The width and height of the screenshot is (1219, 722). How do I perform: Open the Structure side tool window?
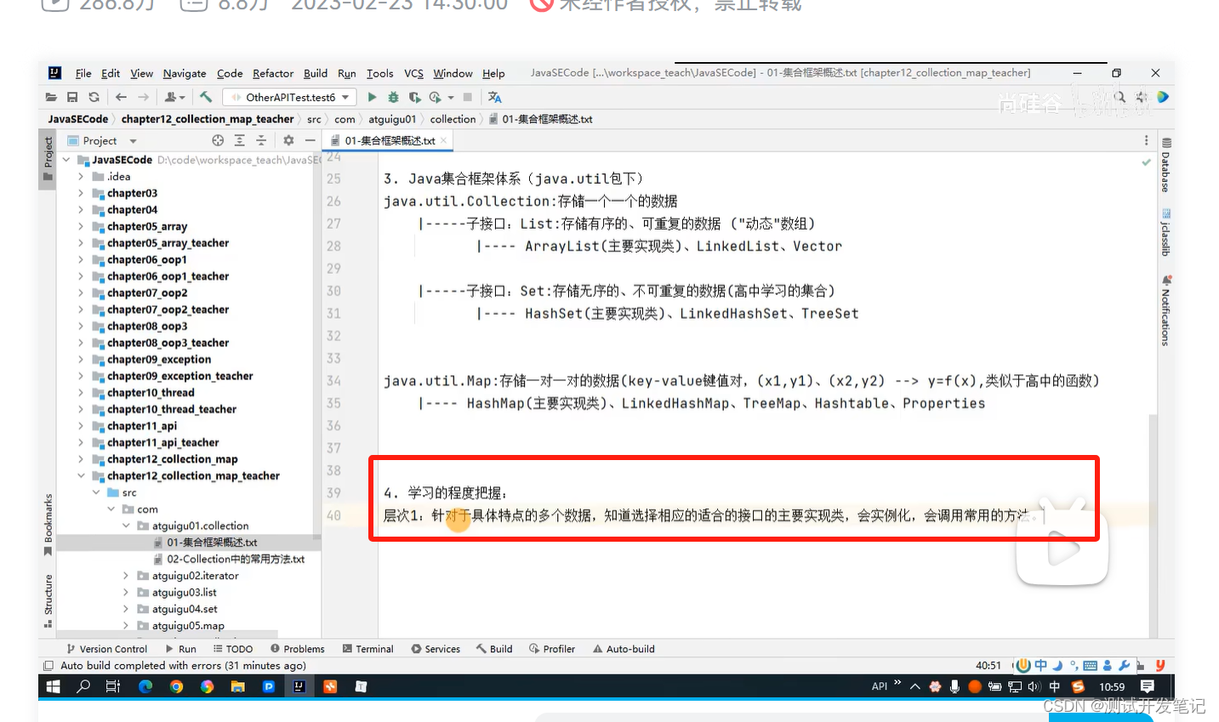point(48,601)
